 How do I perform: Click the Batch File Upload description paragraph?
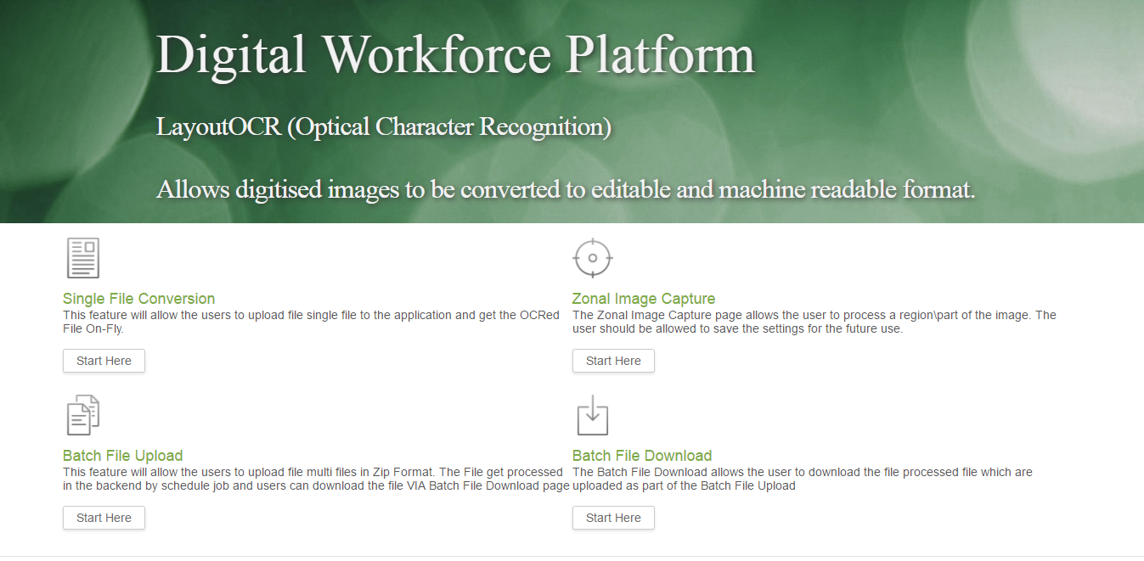pos(315,479)
